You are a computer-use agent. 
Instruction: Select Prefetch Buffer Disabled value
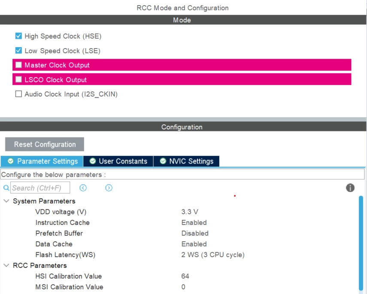(x=195, y=233)
